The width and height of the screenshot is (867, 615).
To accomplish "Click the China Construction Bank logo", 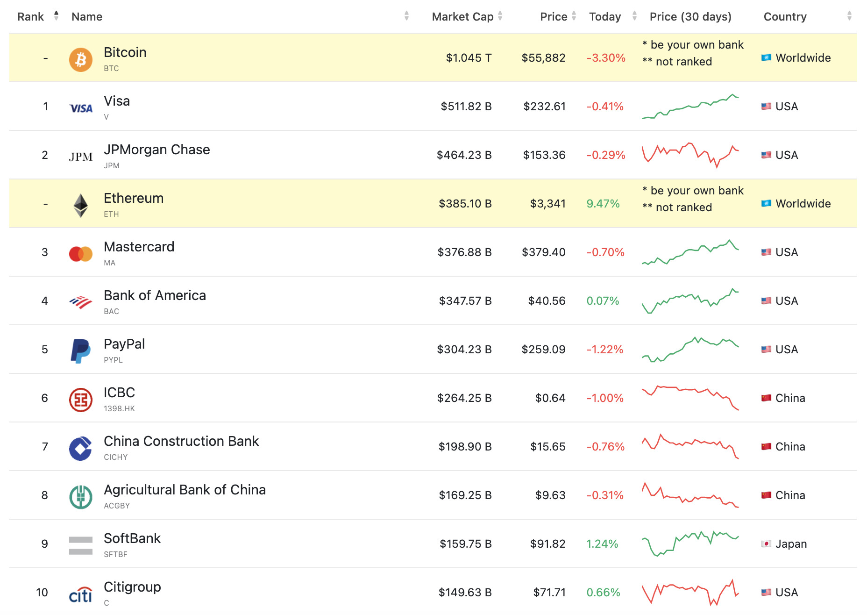I will click(81, 449).
